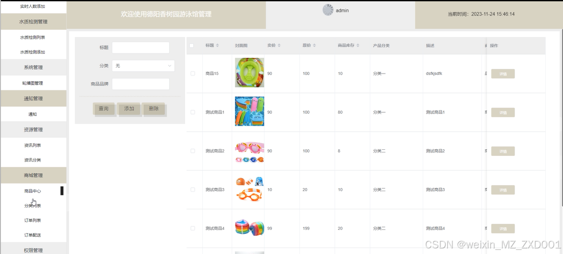This screenshot has width=563, height=254.
Task: Open 详情 for 测试商品4
Action: [x=503, y=229]
